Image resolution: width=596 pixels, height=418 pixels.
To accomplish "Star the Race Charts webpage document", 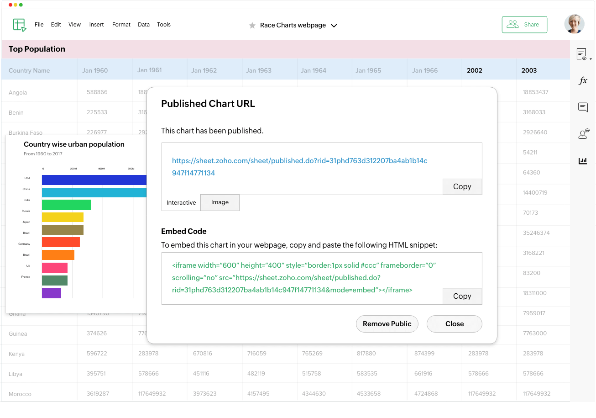I will 252,26.
